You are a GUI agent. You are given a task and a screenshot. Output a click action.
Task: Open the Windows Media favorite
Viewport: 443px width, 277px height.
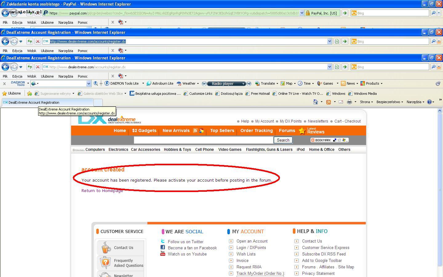[x=362, y=94]
